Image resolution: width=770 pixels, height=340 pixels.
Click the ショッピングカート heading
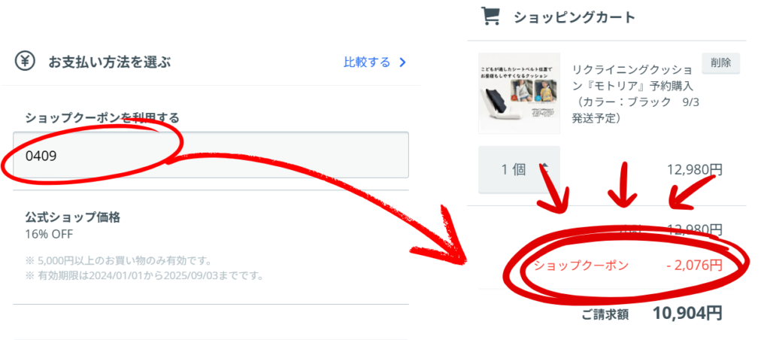tap(574, 17)
